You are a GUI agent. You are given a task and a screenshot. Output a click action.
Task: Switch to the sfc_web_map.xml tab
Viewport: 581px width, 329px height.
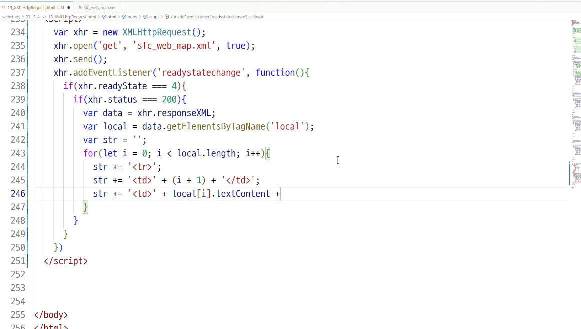pyautogui.click(x=100, y=8)
